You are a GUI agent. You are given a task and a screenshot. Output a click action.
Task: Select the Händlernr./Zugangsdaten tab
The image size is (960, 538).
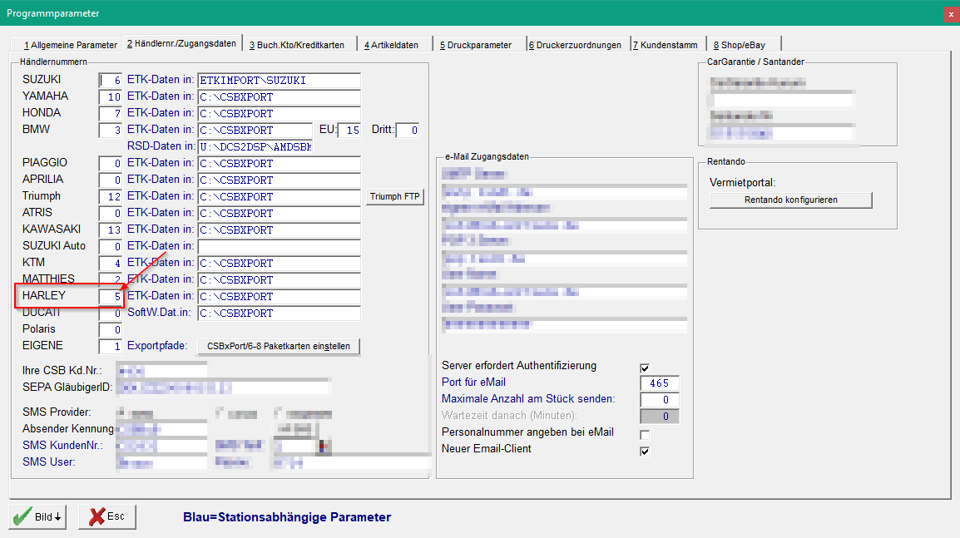coord(182,43)
